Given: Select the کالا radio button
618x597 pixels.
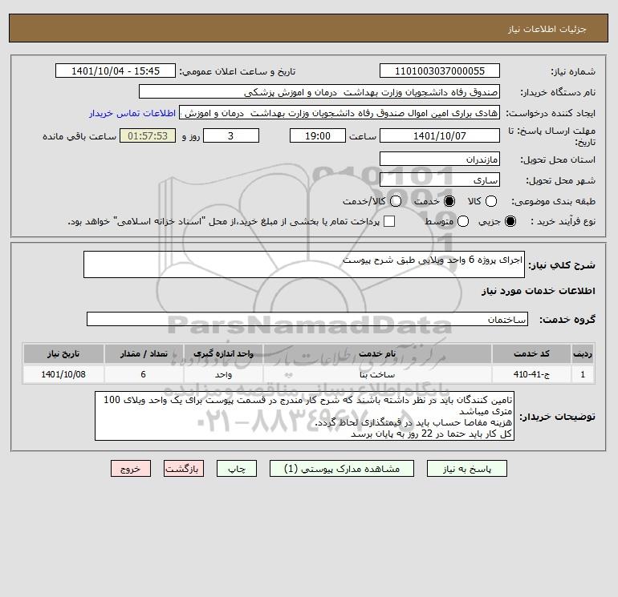Looking at the screenshot, I should point(490,201).
